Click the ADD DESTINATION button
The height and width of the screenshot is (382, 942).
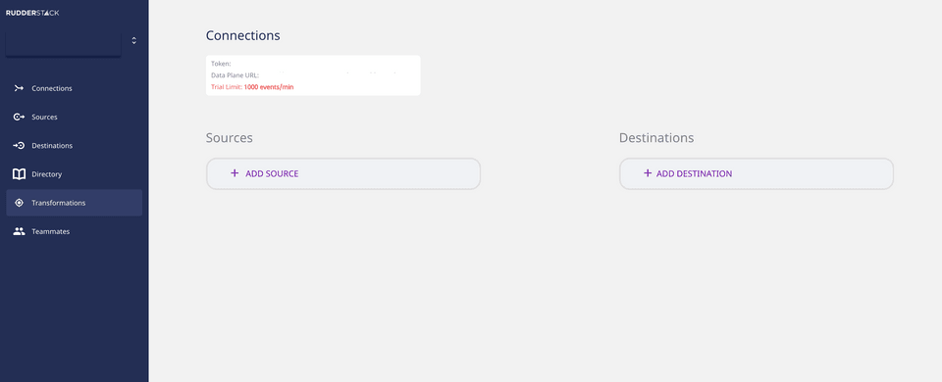[x=757, y=174]
